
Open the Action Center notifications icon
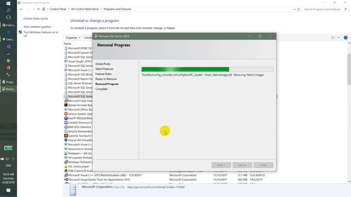[8, 190]
